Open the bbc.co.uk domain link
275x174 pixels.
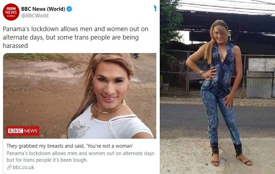pos(24,167)
